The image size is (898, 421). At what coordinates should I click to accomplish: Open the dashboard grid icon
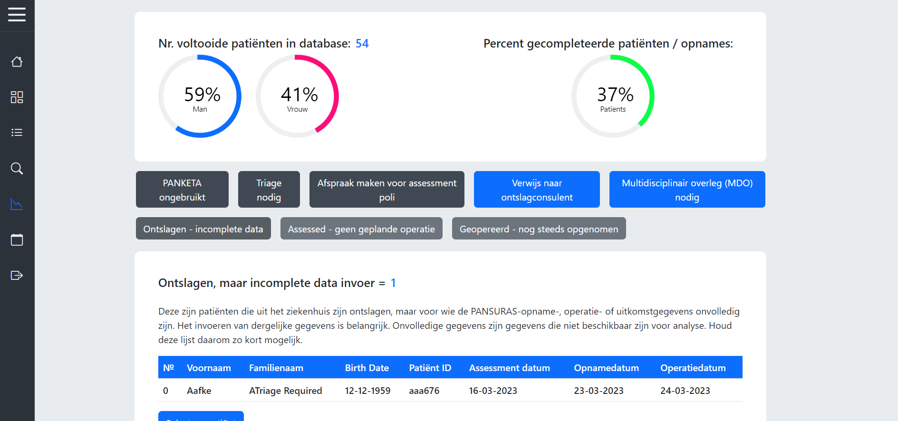pyautogui.click(x=17, y=97)
